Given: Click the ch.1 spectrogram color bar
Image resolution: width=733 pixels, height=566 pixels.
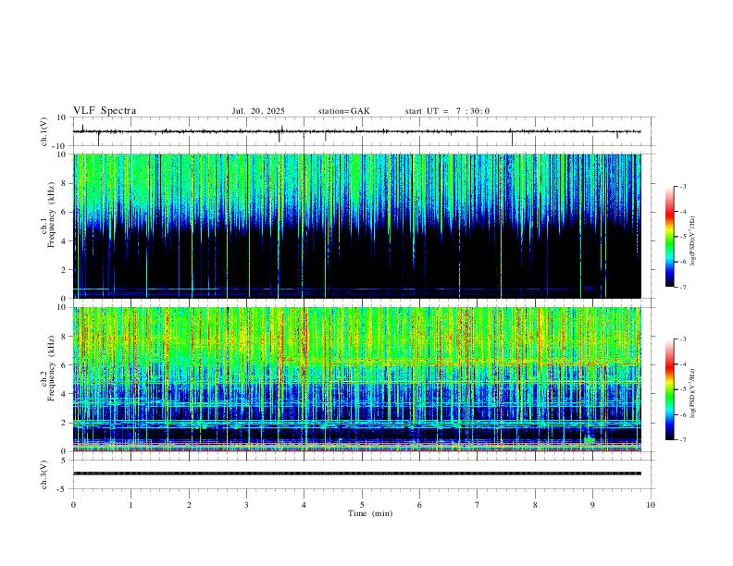Looking at the screenshot, I should [x=669, y=237].
